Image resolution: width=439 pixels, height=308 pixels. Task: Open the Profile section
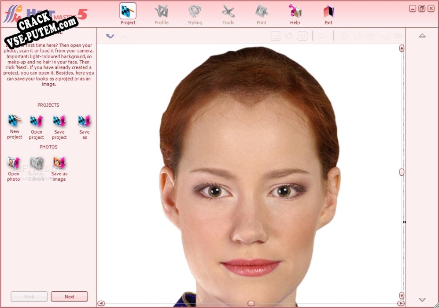[162, 14]
